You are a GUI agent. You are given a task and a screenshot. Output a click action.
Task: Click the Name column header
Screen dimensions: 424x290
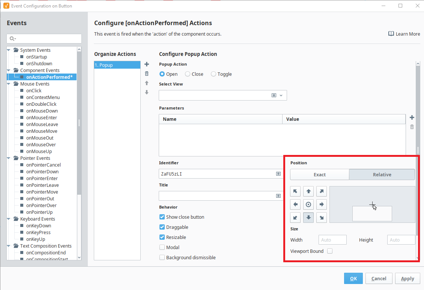point(221,119)
